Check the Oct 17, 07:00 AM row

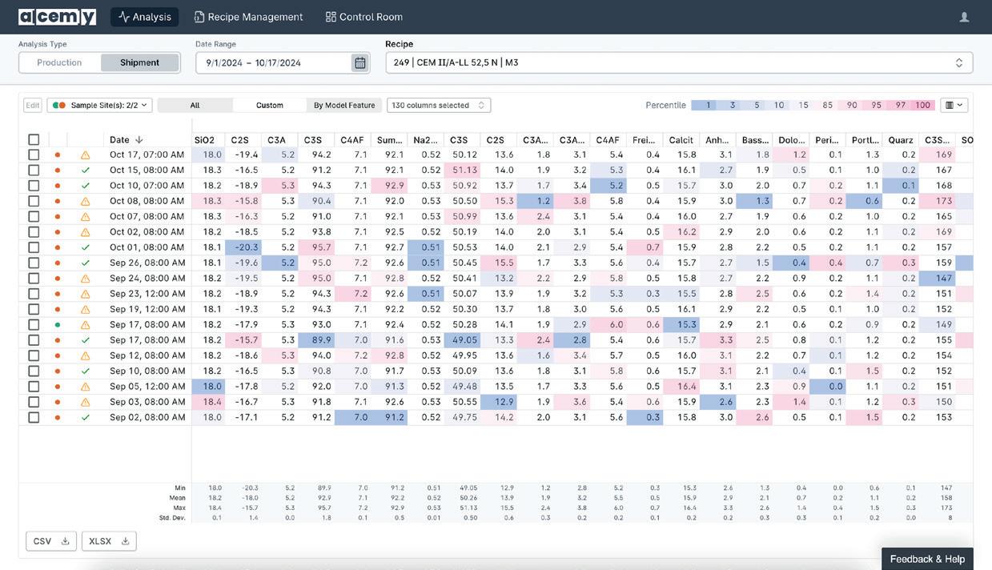34,155
